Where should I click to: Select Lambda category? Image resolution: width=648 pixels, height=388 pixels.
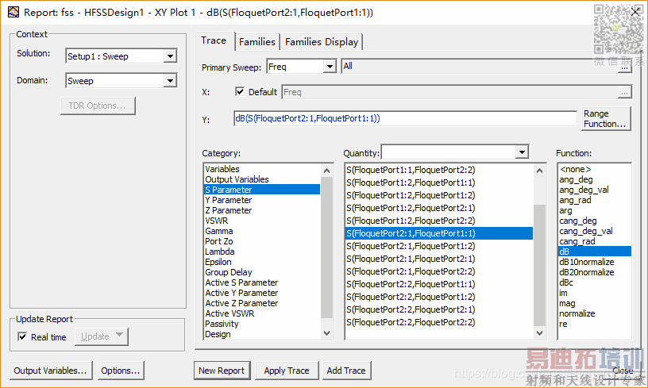coord(219,252)
